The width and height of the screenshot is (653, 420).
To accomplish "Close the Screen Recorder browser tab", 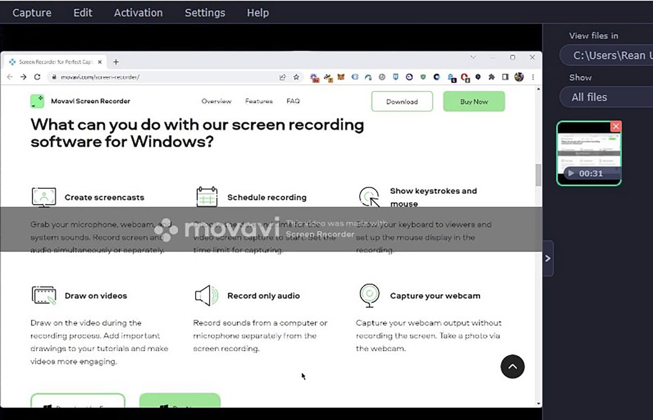I will coord(100,62).
